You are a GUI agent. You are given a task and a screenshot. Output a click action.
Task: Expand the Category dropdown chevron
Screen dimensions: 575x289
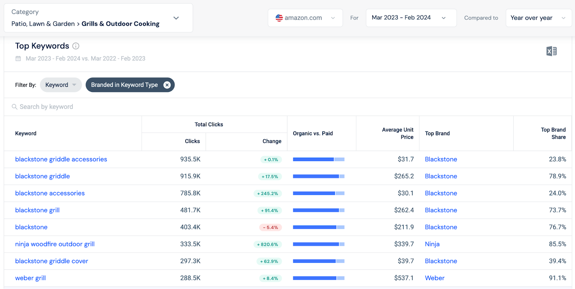tap(176, 18)
